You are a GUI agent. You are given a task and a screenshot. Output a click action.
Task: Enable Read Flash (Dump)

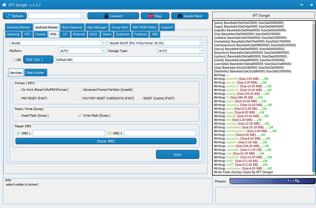tap(18, 115)
